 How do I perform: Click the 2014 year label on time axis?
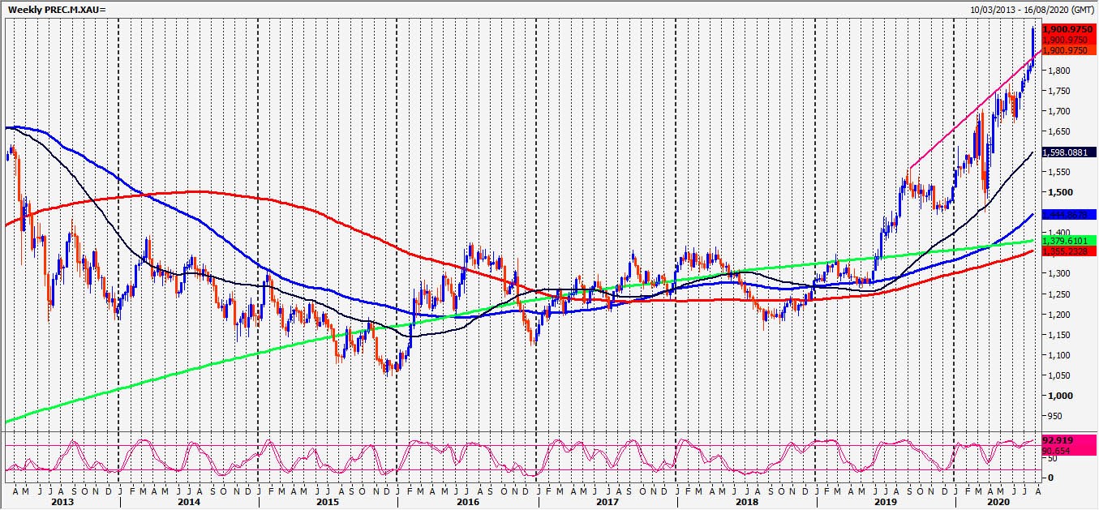pos(188,503)
